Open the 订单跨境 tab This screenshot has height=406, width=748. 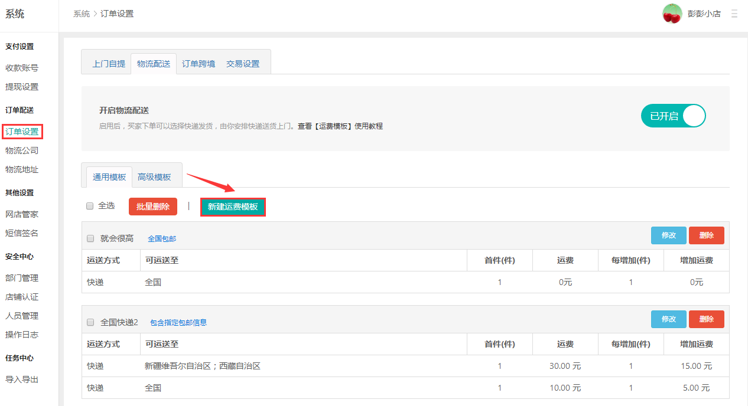198,64
